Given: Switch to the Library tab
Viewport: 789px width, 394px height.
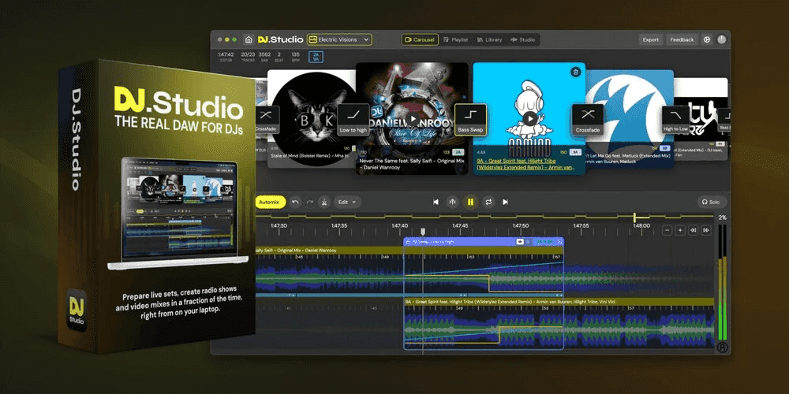Looking at the screenshot, I should coord(489,39).
